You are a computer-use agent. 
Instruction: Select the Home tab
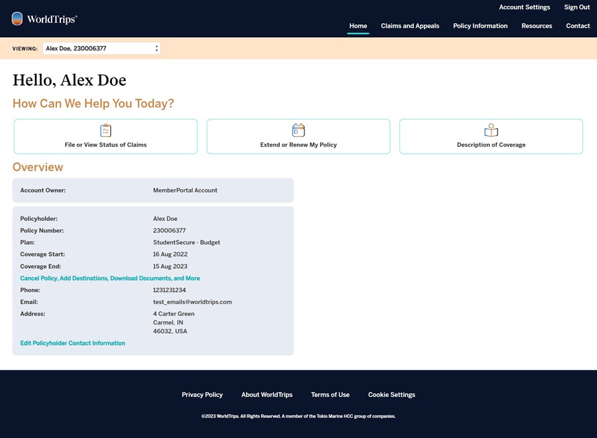click(358, 26)
